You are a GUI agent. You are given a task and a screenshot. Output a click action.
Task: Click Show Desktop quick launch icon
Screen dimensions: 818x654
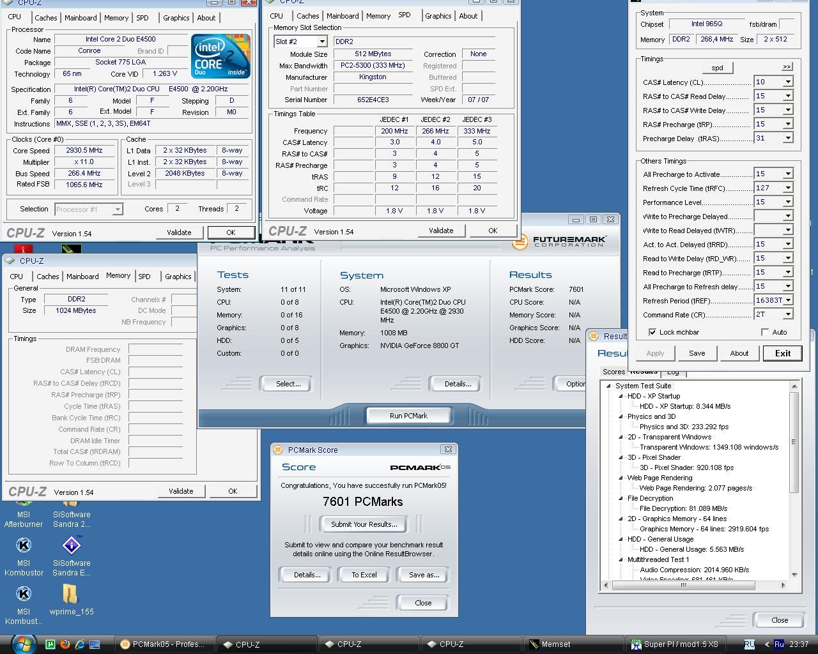point(95,644)
